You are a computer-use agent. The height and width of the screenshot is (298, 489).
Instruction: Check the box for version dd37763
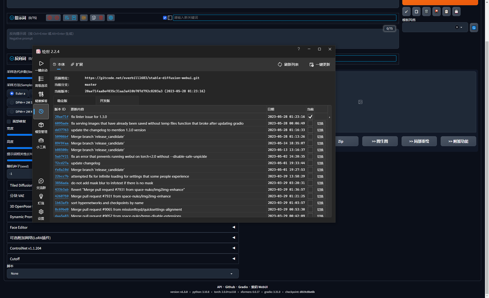click(310, 130)
